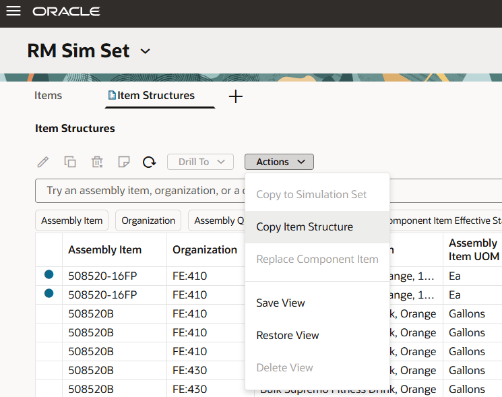Choose Copy Item Structure from menu
502x397 pixels.
coord(305,227)
